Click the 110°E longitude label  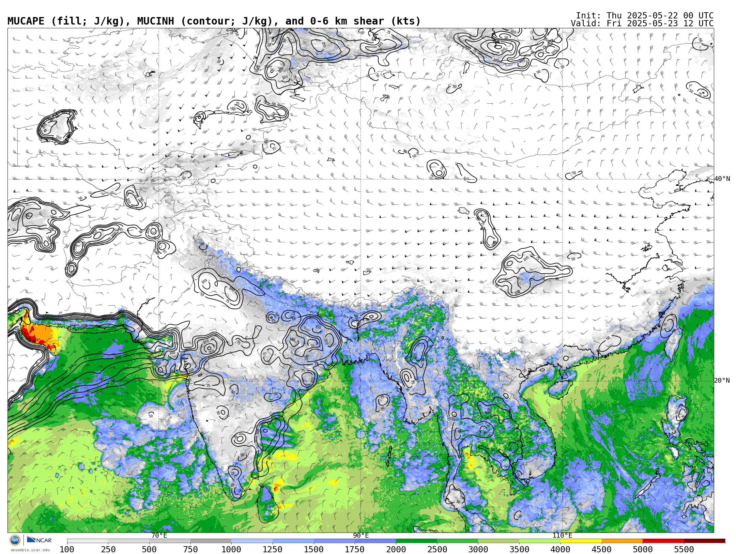coord(562,535)
